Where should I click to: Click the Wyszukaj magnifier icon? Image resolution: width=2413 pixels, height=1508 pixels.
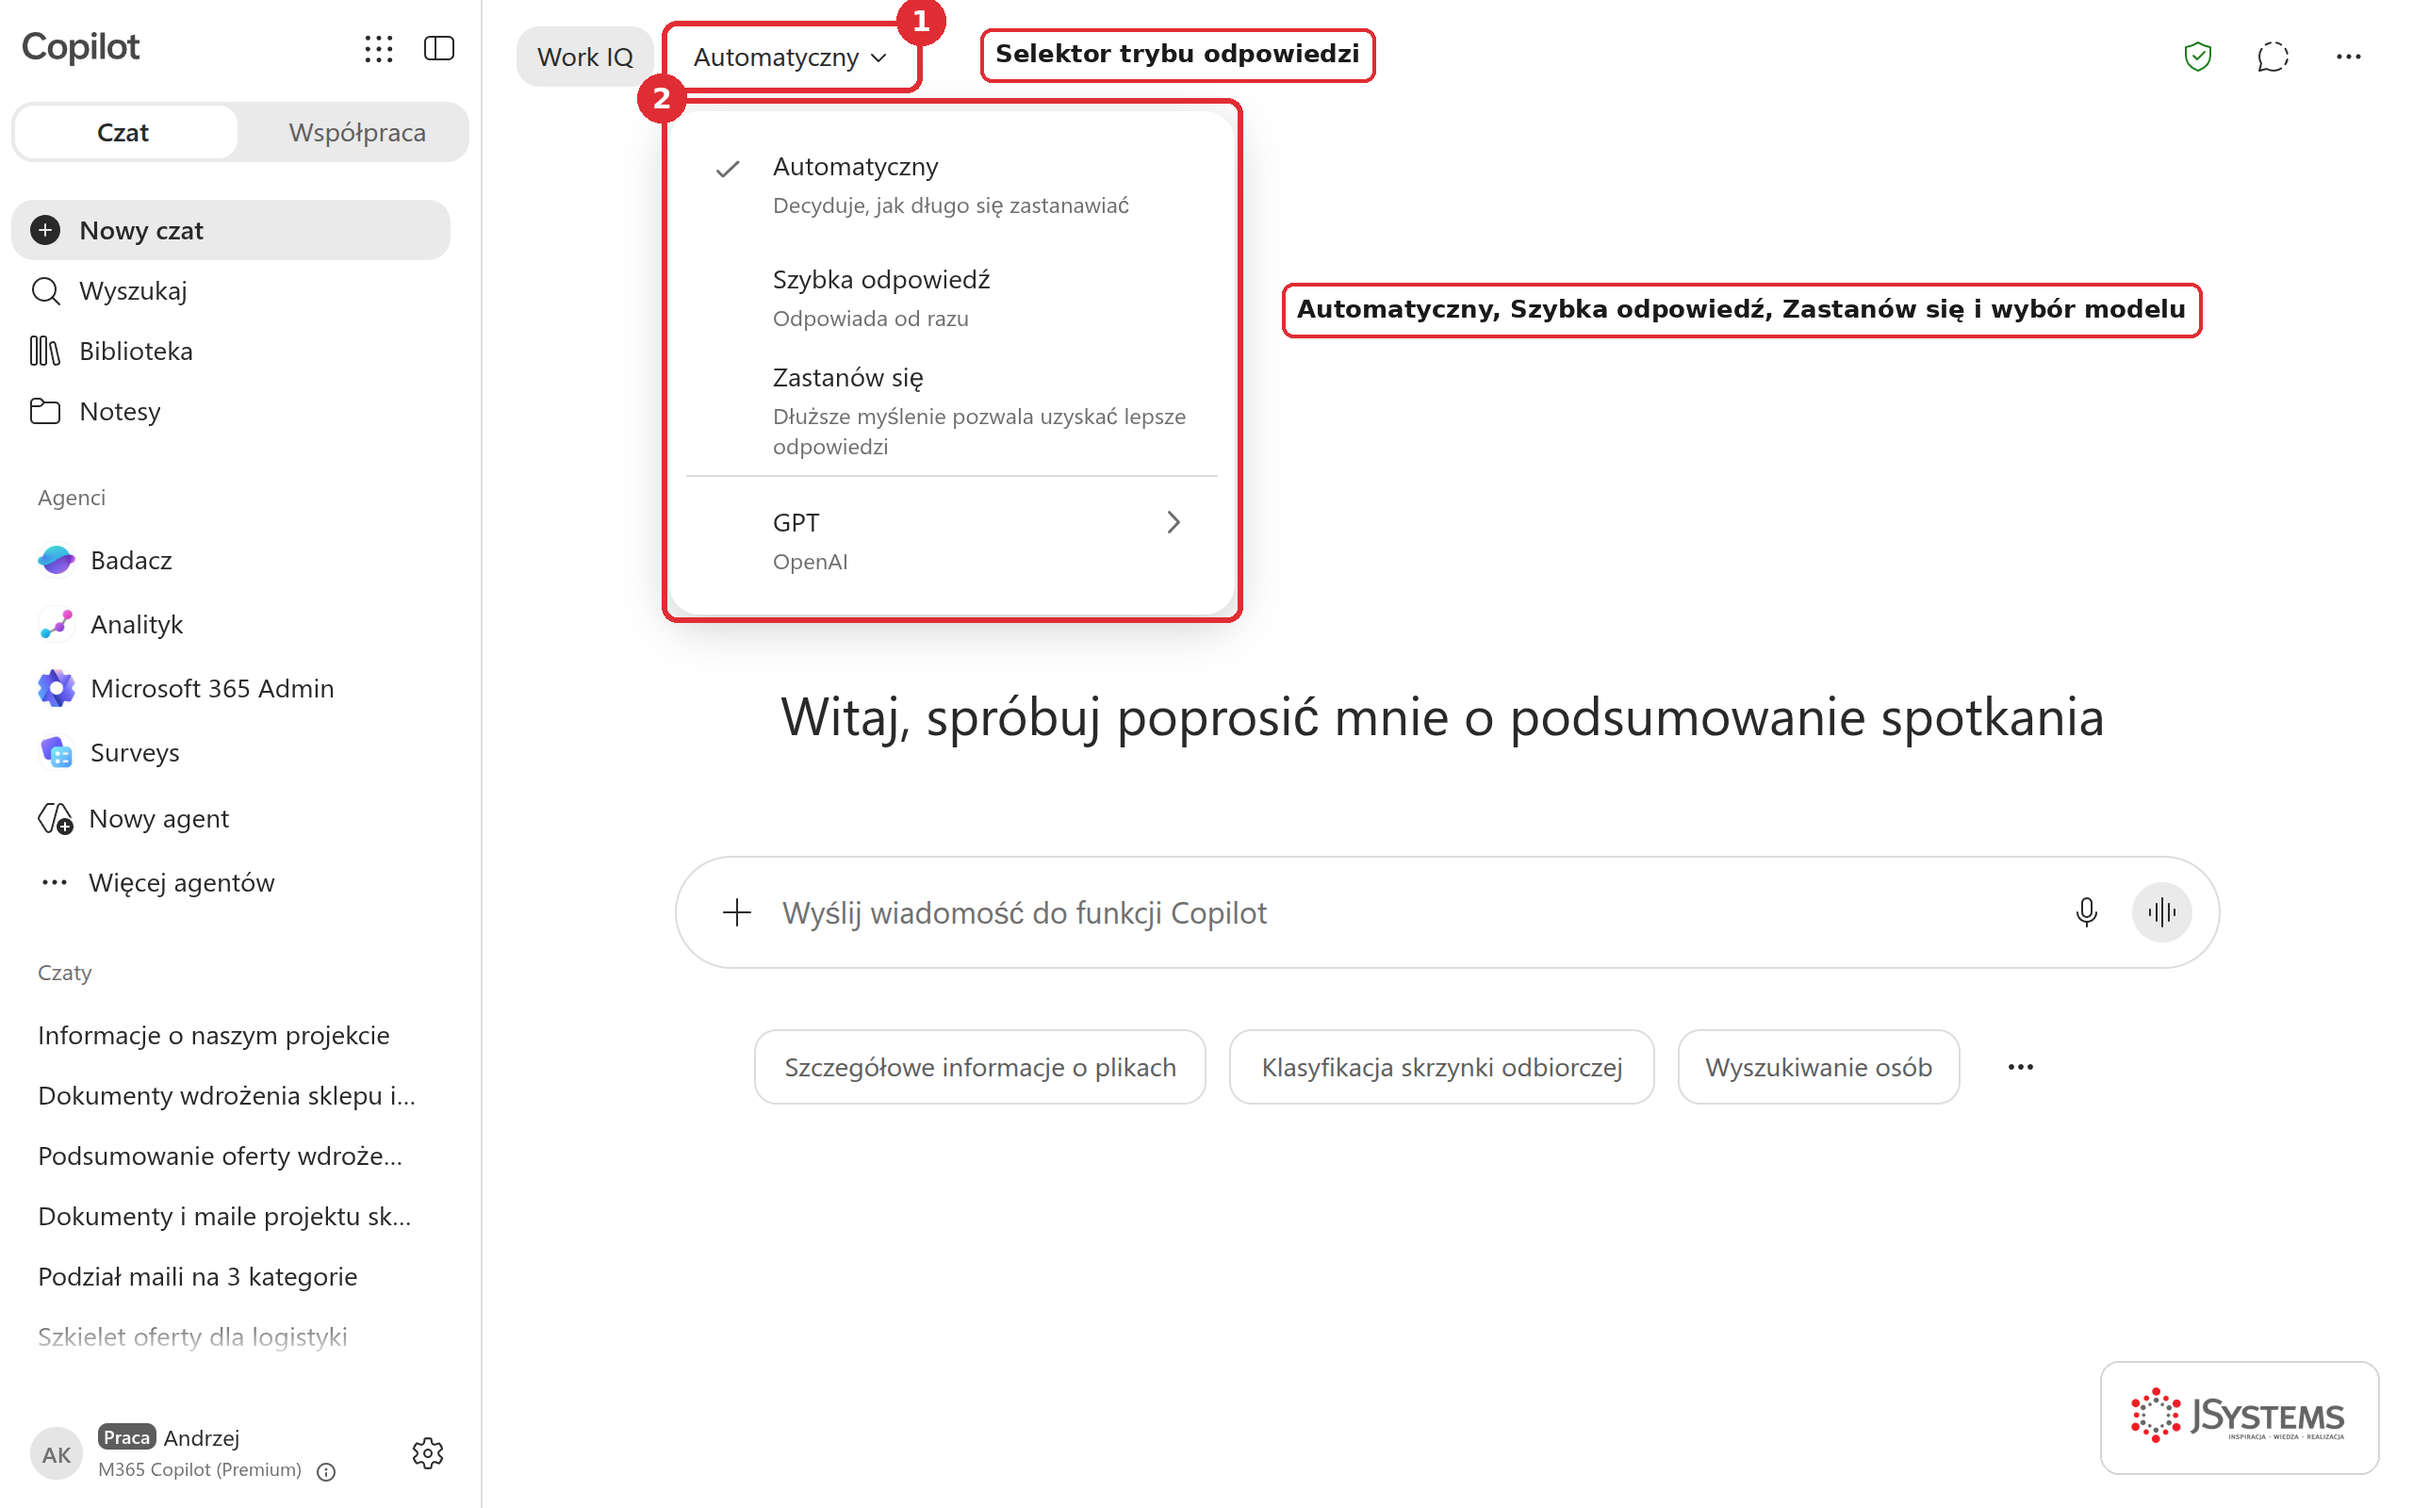pyautogui.click(x=45, y=290)
